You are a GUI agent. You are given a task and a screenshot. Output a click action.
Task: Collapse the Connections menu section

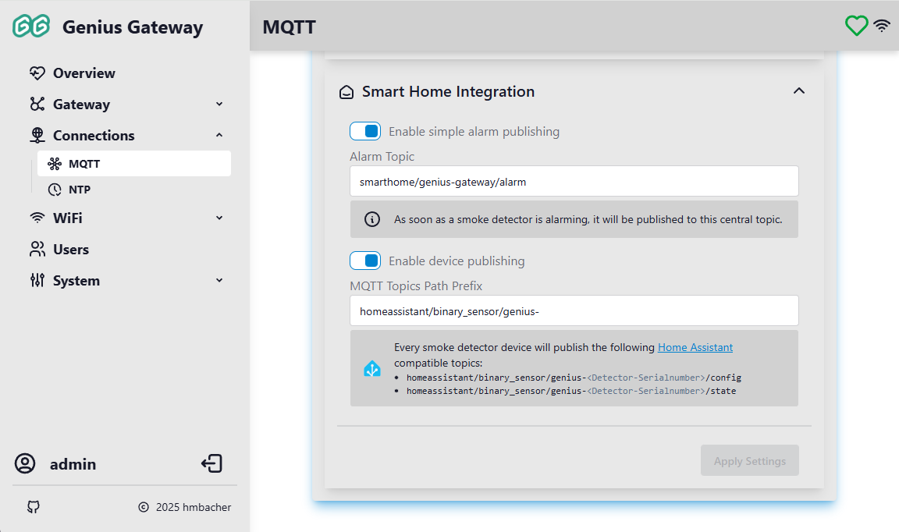pyautogui.click(x=219, y=136)
